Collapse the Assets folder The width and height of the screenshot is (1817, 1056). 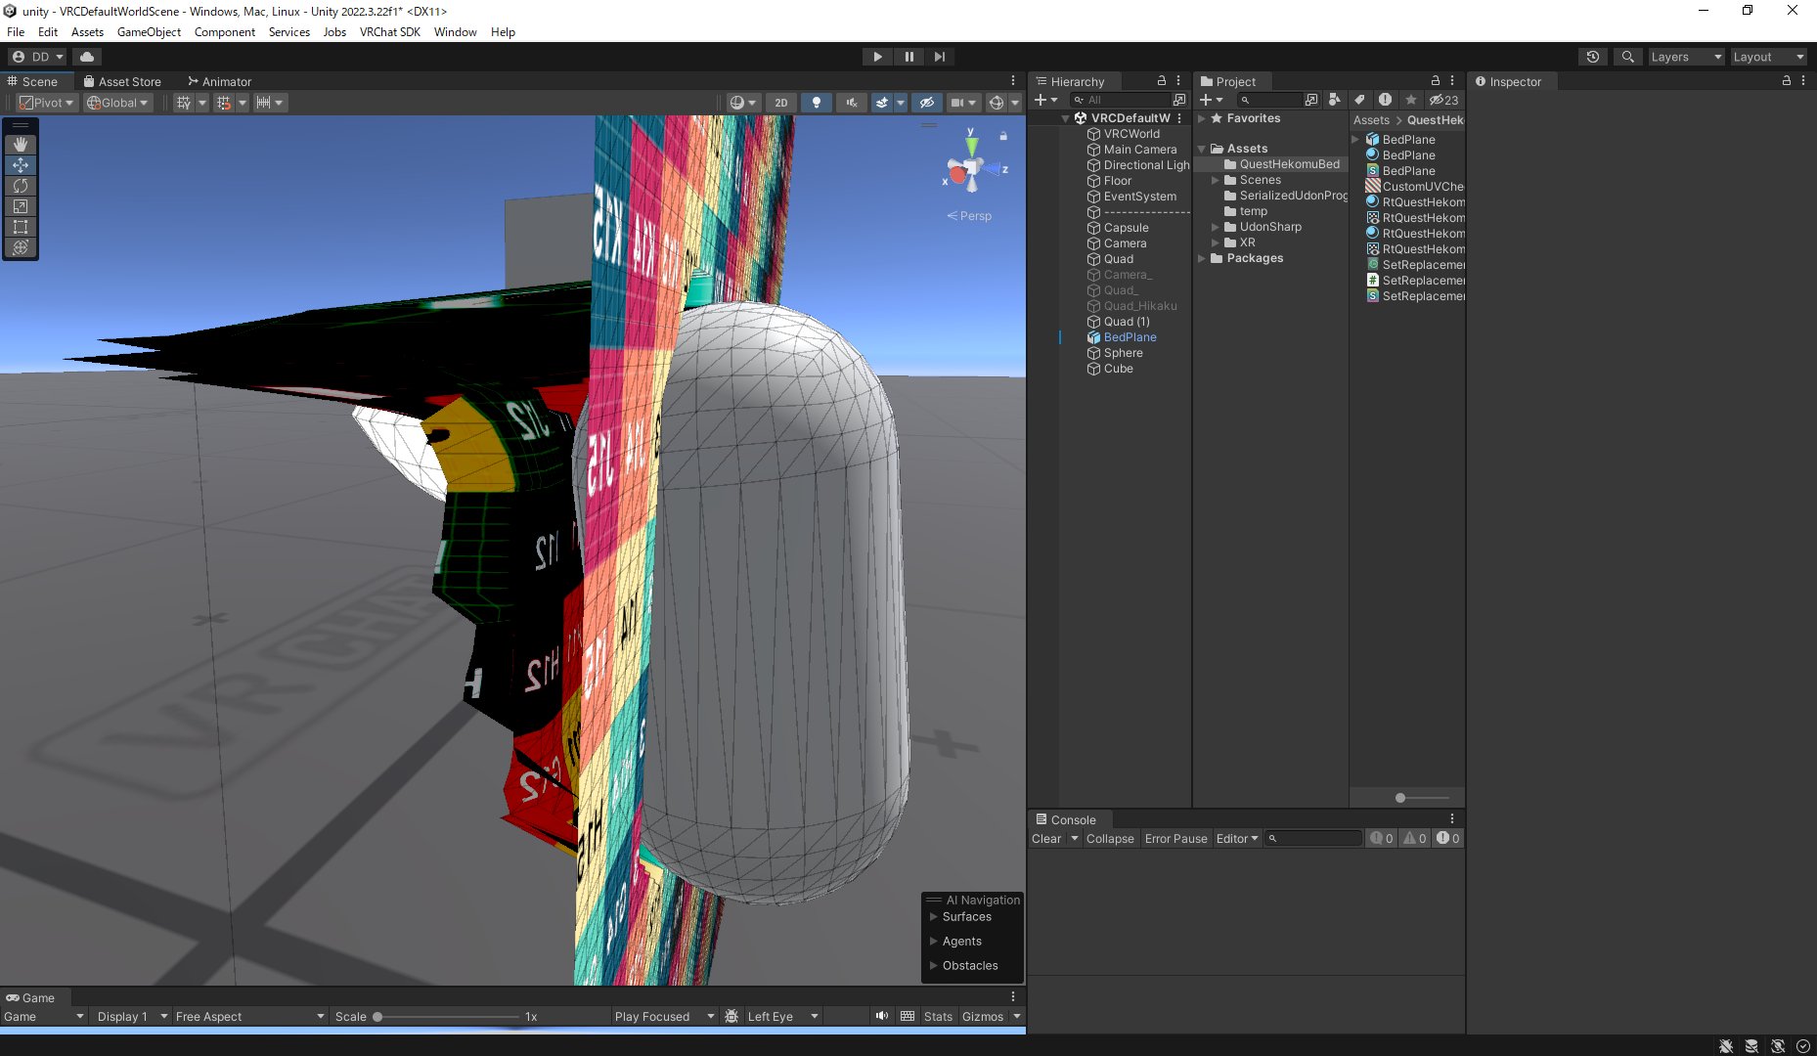click(1202, 149)
